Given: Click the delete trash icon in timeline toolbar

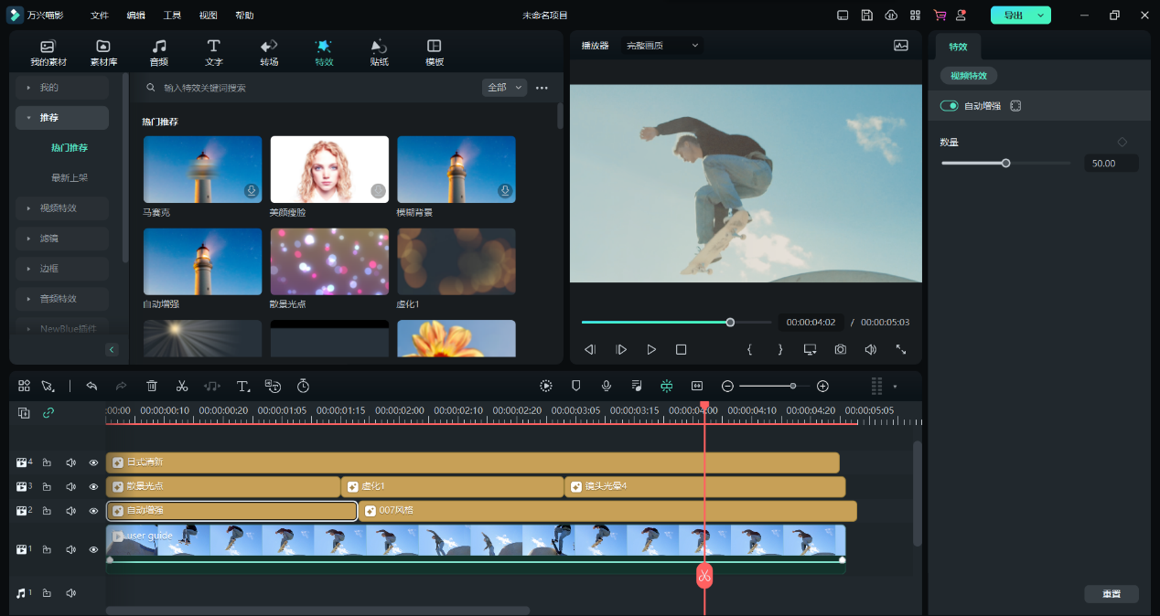Looking at the screenshot, I should 152,386.
